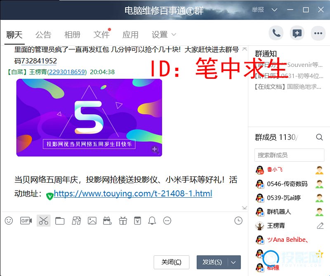Image resolution: width=330 pixels, height=276 pixels.
Task: Click the role badge beside 0546-传奇数码
Action: click(319, 184)
